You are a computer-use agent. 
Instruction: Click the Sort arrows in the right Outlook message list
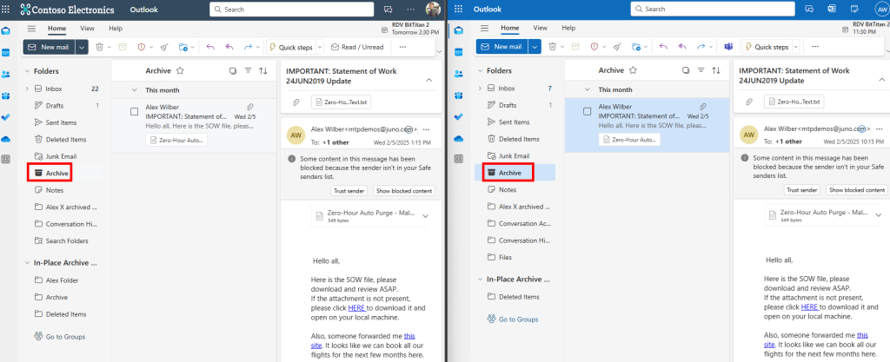click(x=716, y=70)
